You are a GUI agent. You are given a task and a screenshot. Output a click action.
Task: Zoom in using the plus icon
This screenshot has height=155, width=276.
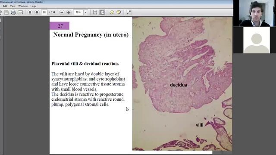pyautogui.click(x=69, y=12)
